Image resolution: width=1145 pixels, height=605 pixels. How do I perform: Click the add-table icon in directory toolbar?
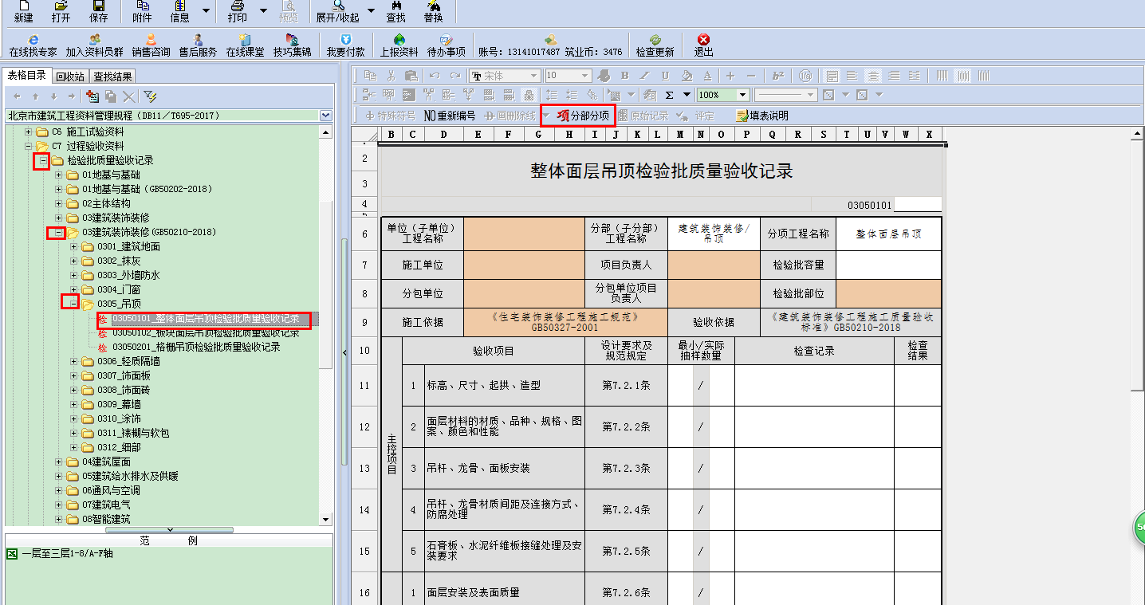click(x=92, y=96)
